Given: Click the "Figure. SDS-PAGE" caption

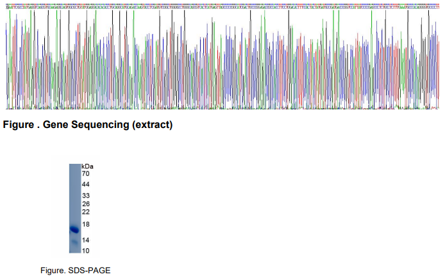Looking at the screenshot, I should tap(75, 271).
